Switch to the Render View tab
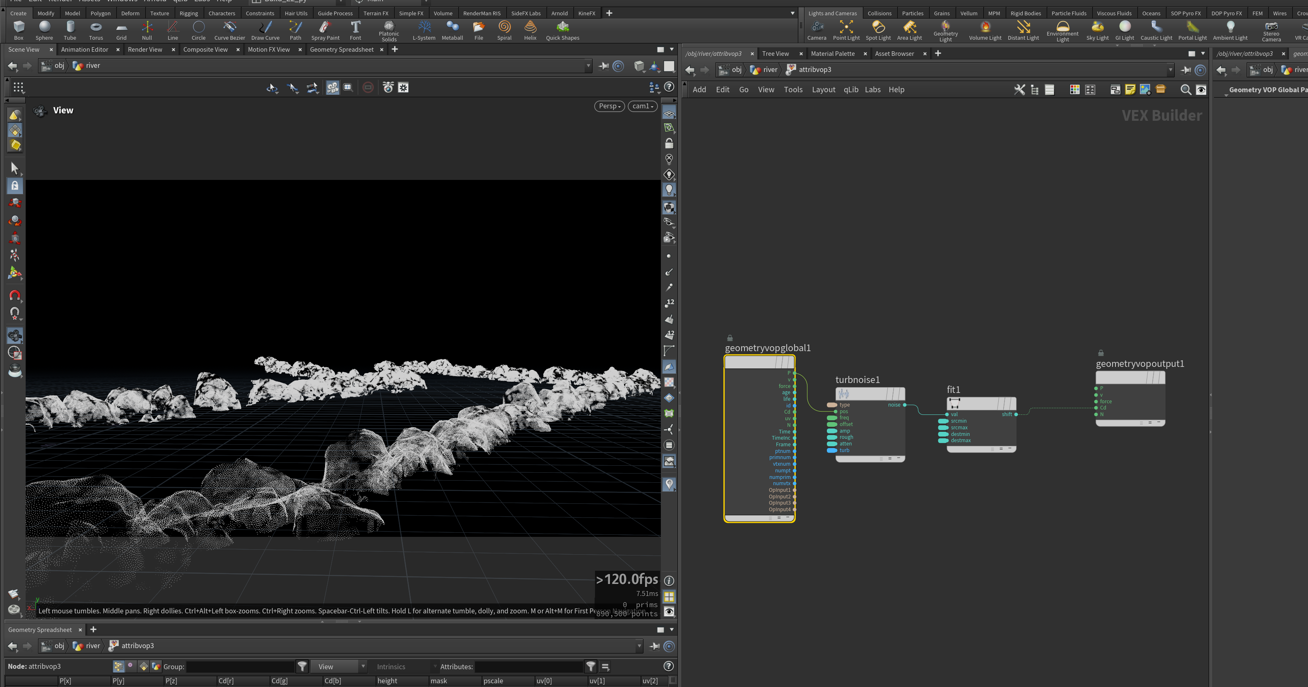Screen dimensions: 1308x687 145,49
